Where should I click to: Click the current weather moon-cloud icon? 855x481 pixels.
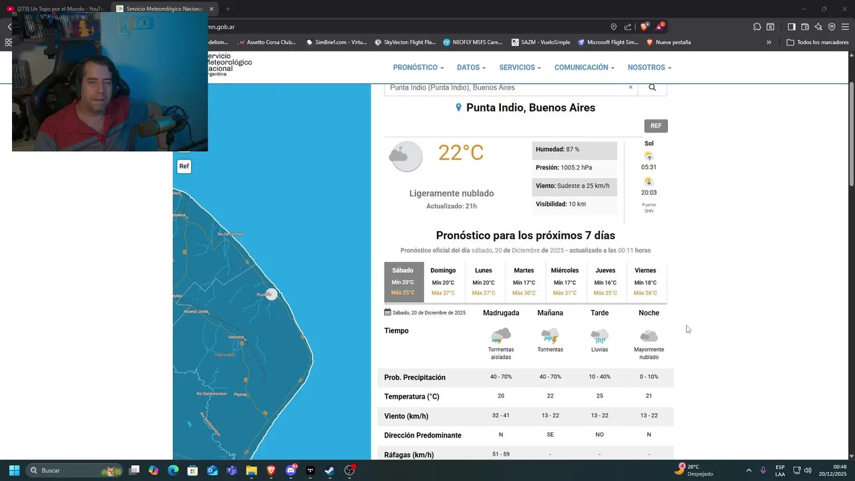tap(406, 157)
